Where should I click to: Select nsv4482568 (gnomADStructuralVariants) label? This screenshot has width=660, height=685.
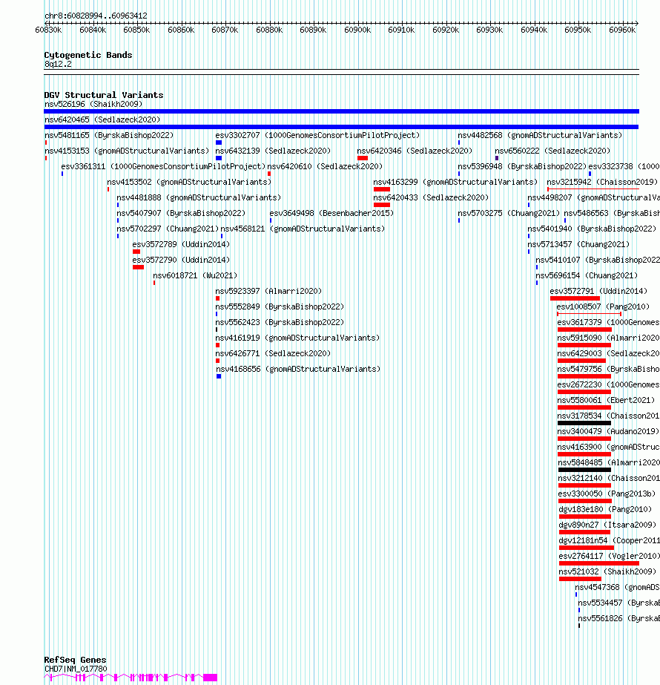540,135
